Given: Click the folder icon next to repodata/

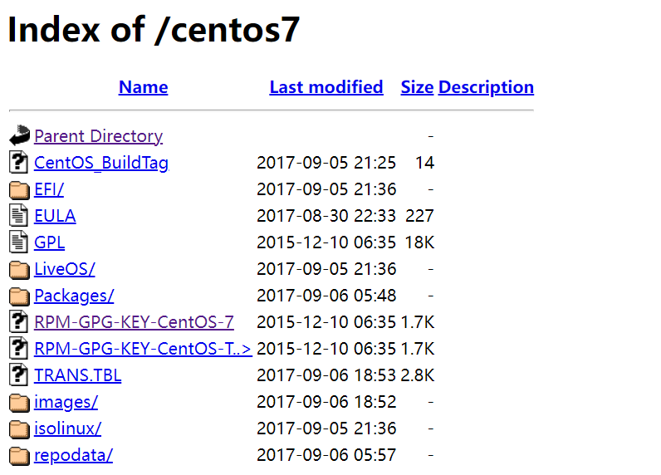Looking at the screenshot, I should pos(19,455).
